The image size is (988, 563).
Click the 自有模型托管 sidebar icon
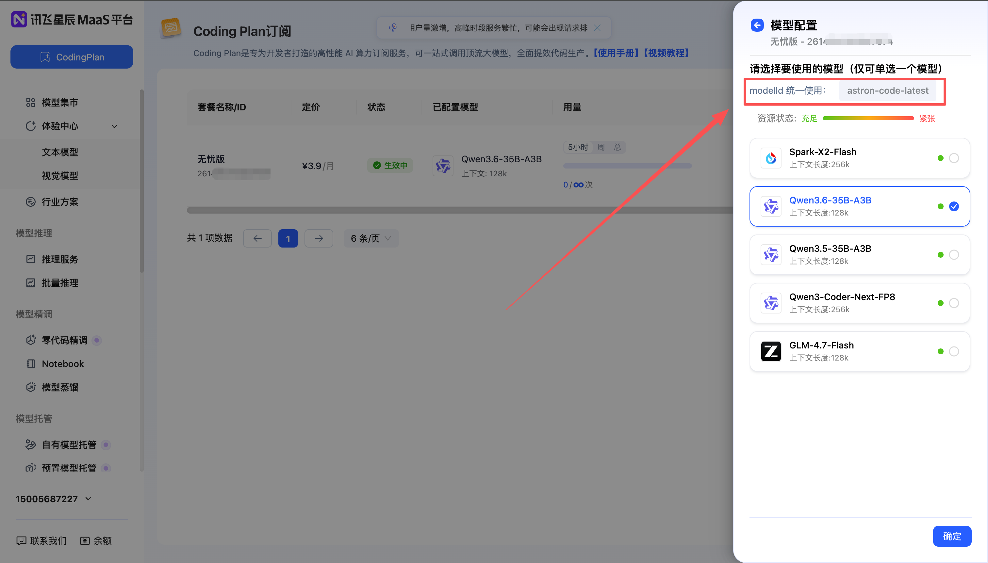click(x=31, y=445)
